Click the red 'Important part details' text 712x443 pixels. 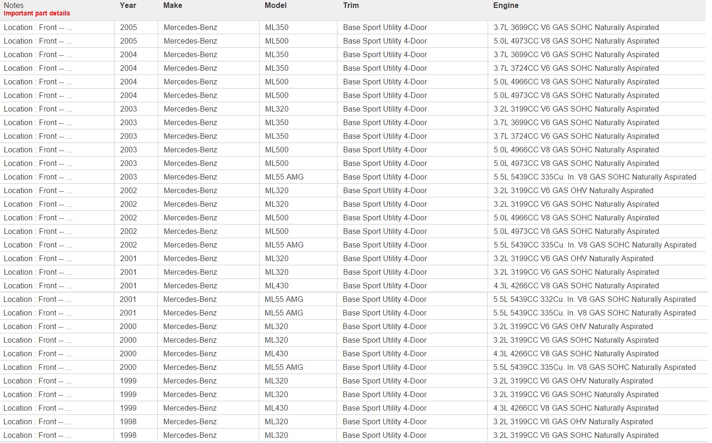point(37,14)
